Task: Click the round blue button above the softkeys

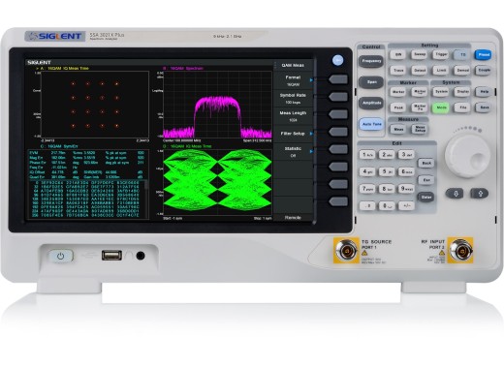Action: tap(337, 60)
